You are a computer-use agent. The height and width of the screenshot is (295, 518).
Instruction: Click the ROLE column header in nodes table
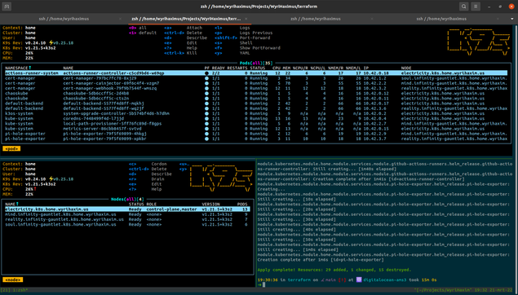[151, 205]
